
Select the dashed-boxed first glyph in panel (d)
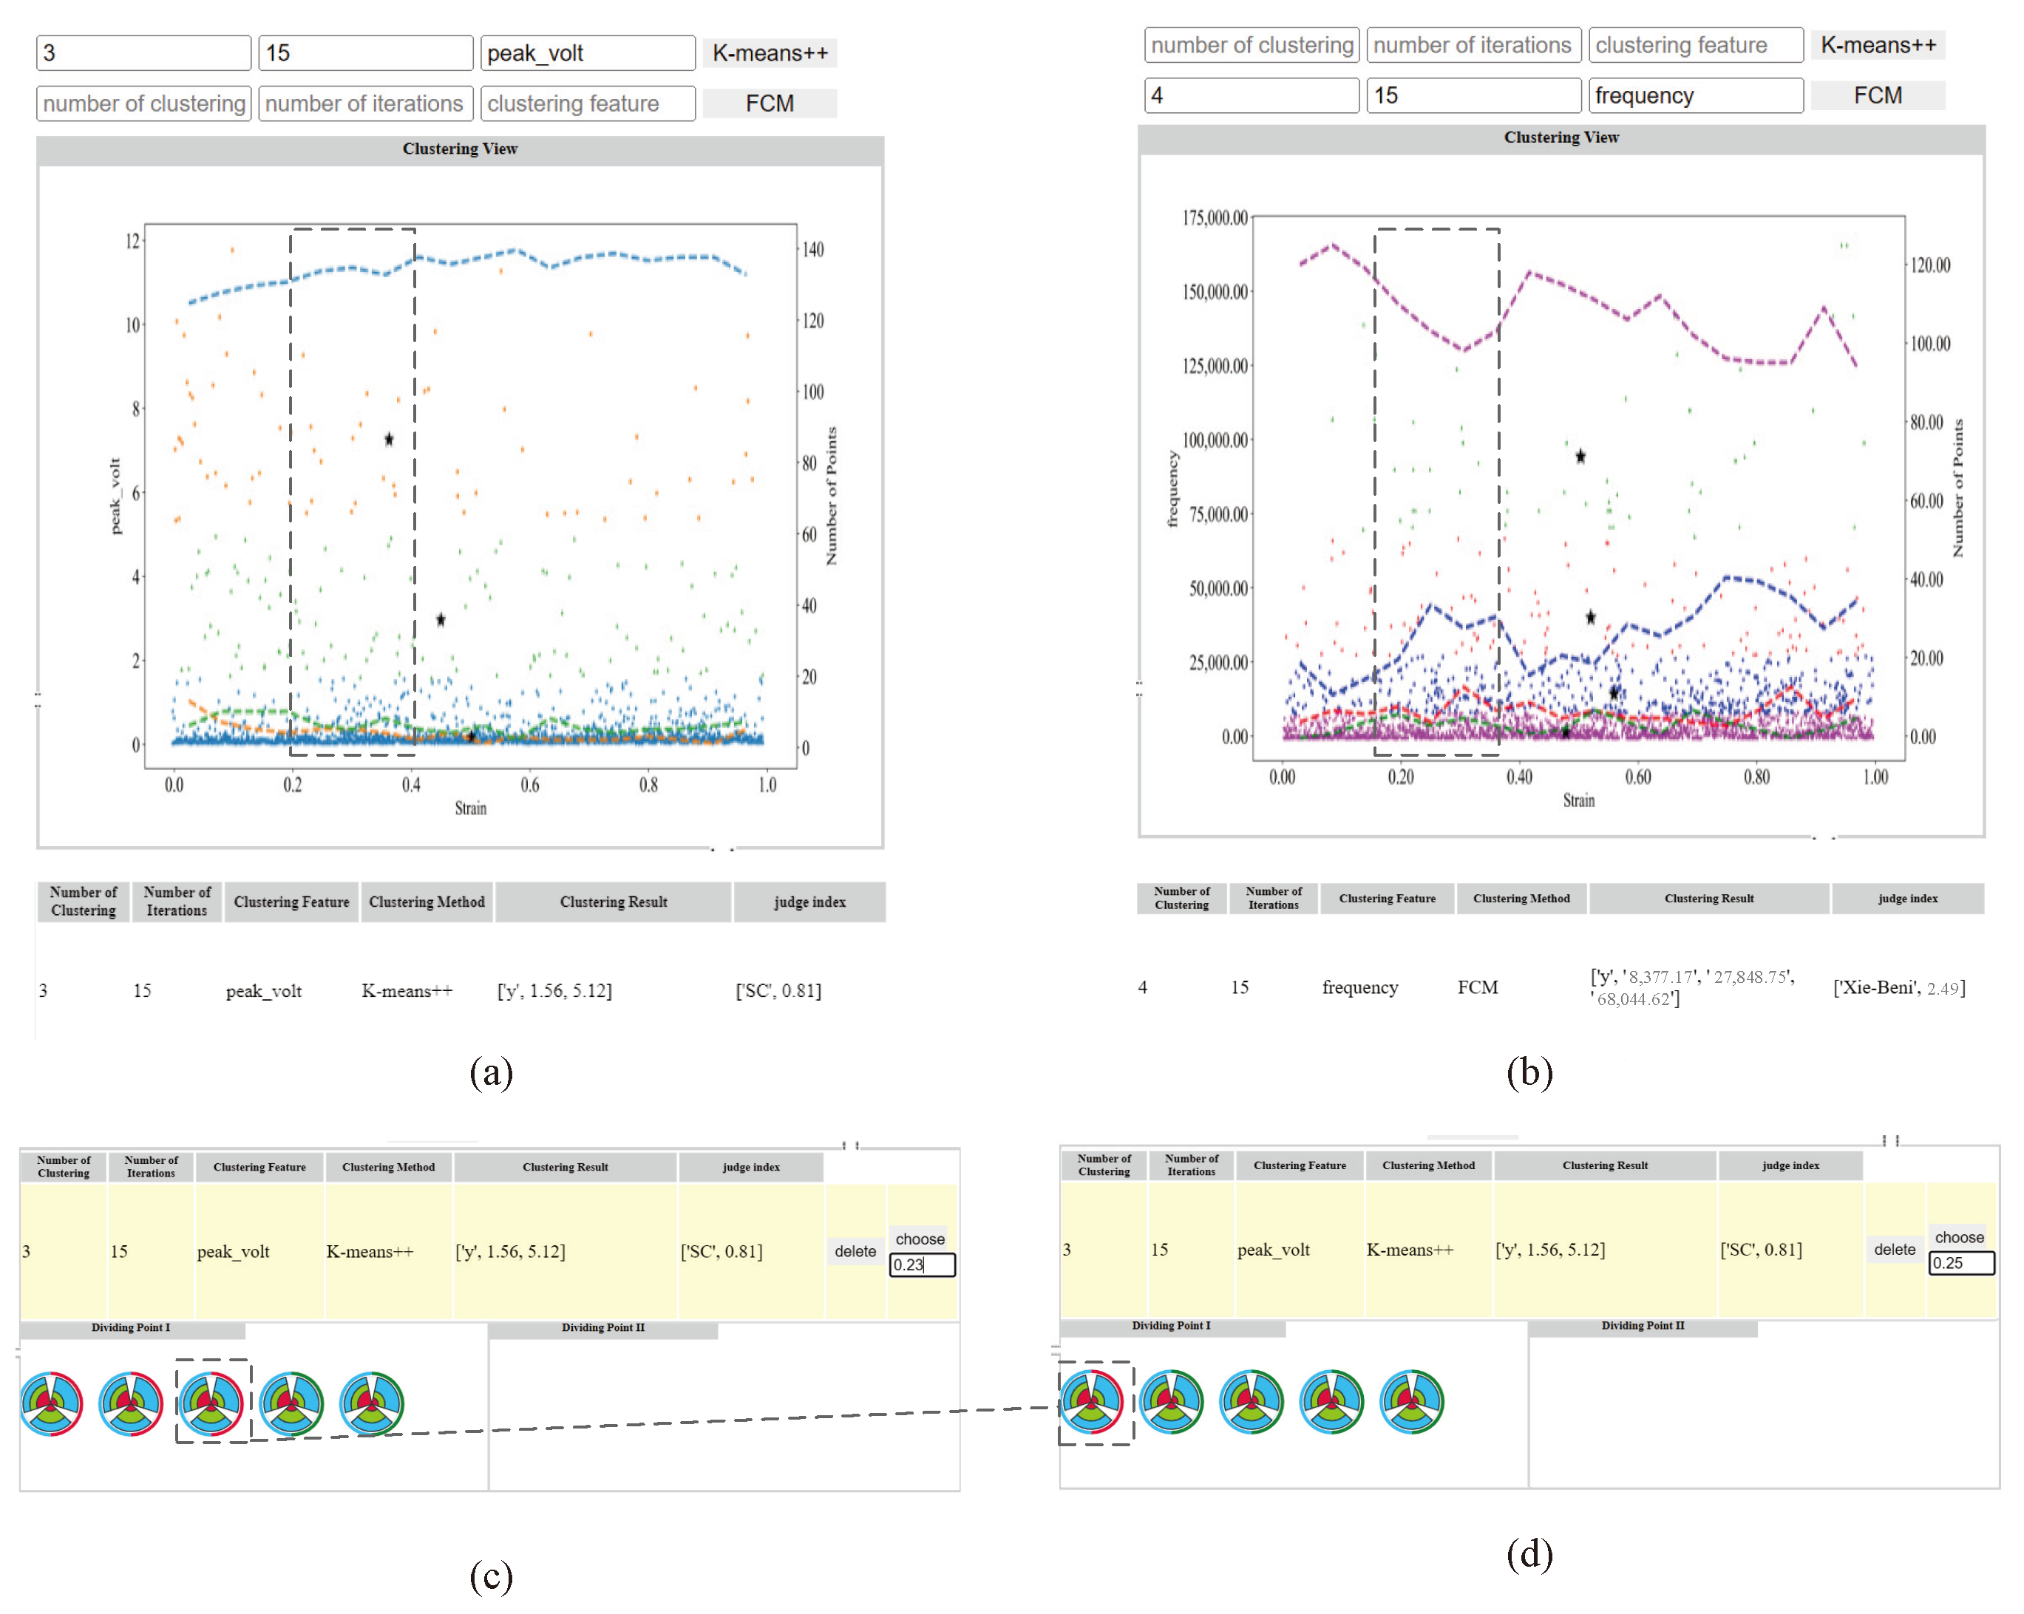coord(1093,1402)
